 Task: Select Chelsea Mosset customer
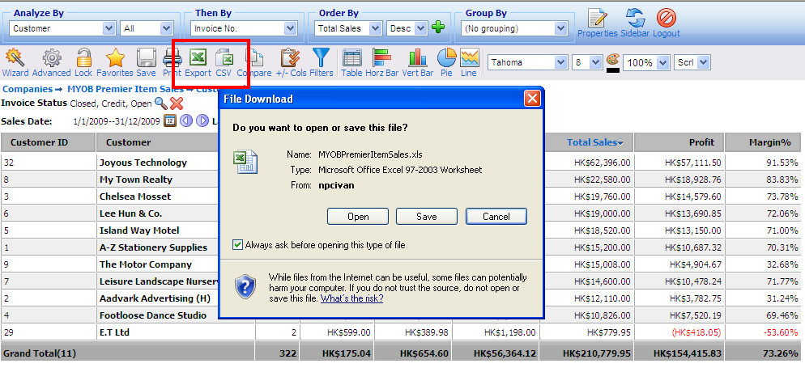point(135,197)
